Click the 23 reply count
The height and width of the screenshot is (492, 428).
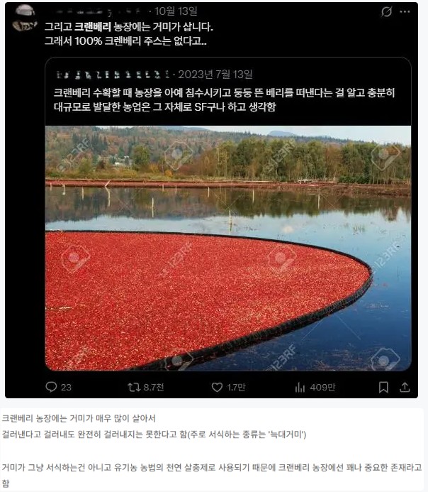(66, 388)
